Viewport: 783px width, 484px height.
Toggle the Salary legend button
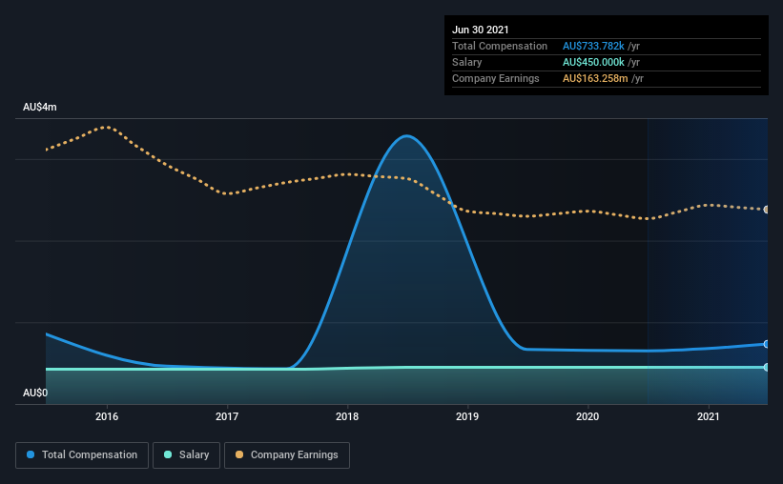(186, 455)
